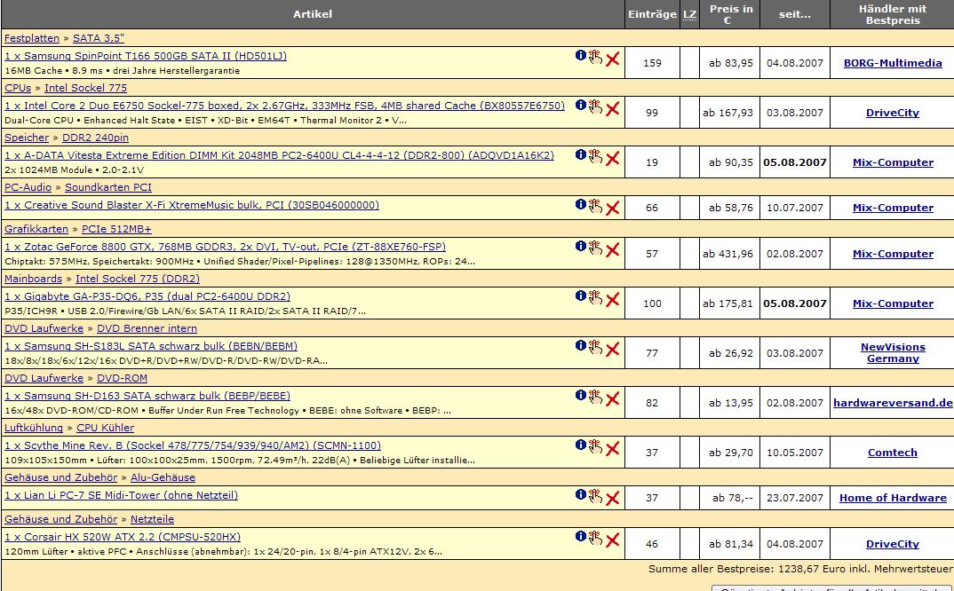Remove Scythe Mine cooler with red X
The image size is (954, 591).
(613, 449)
